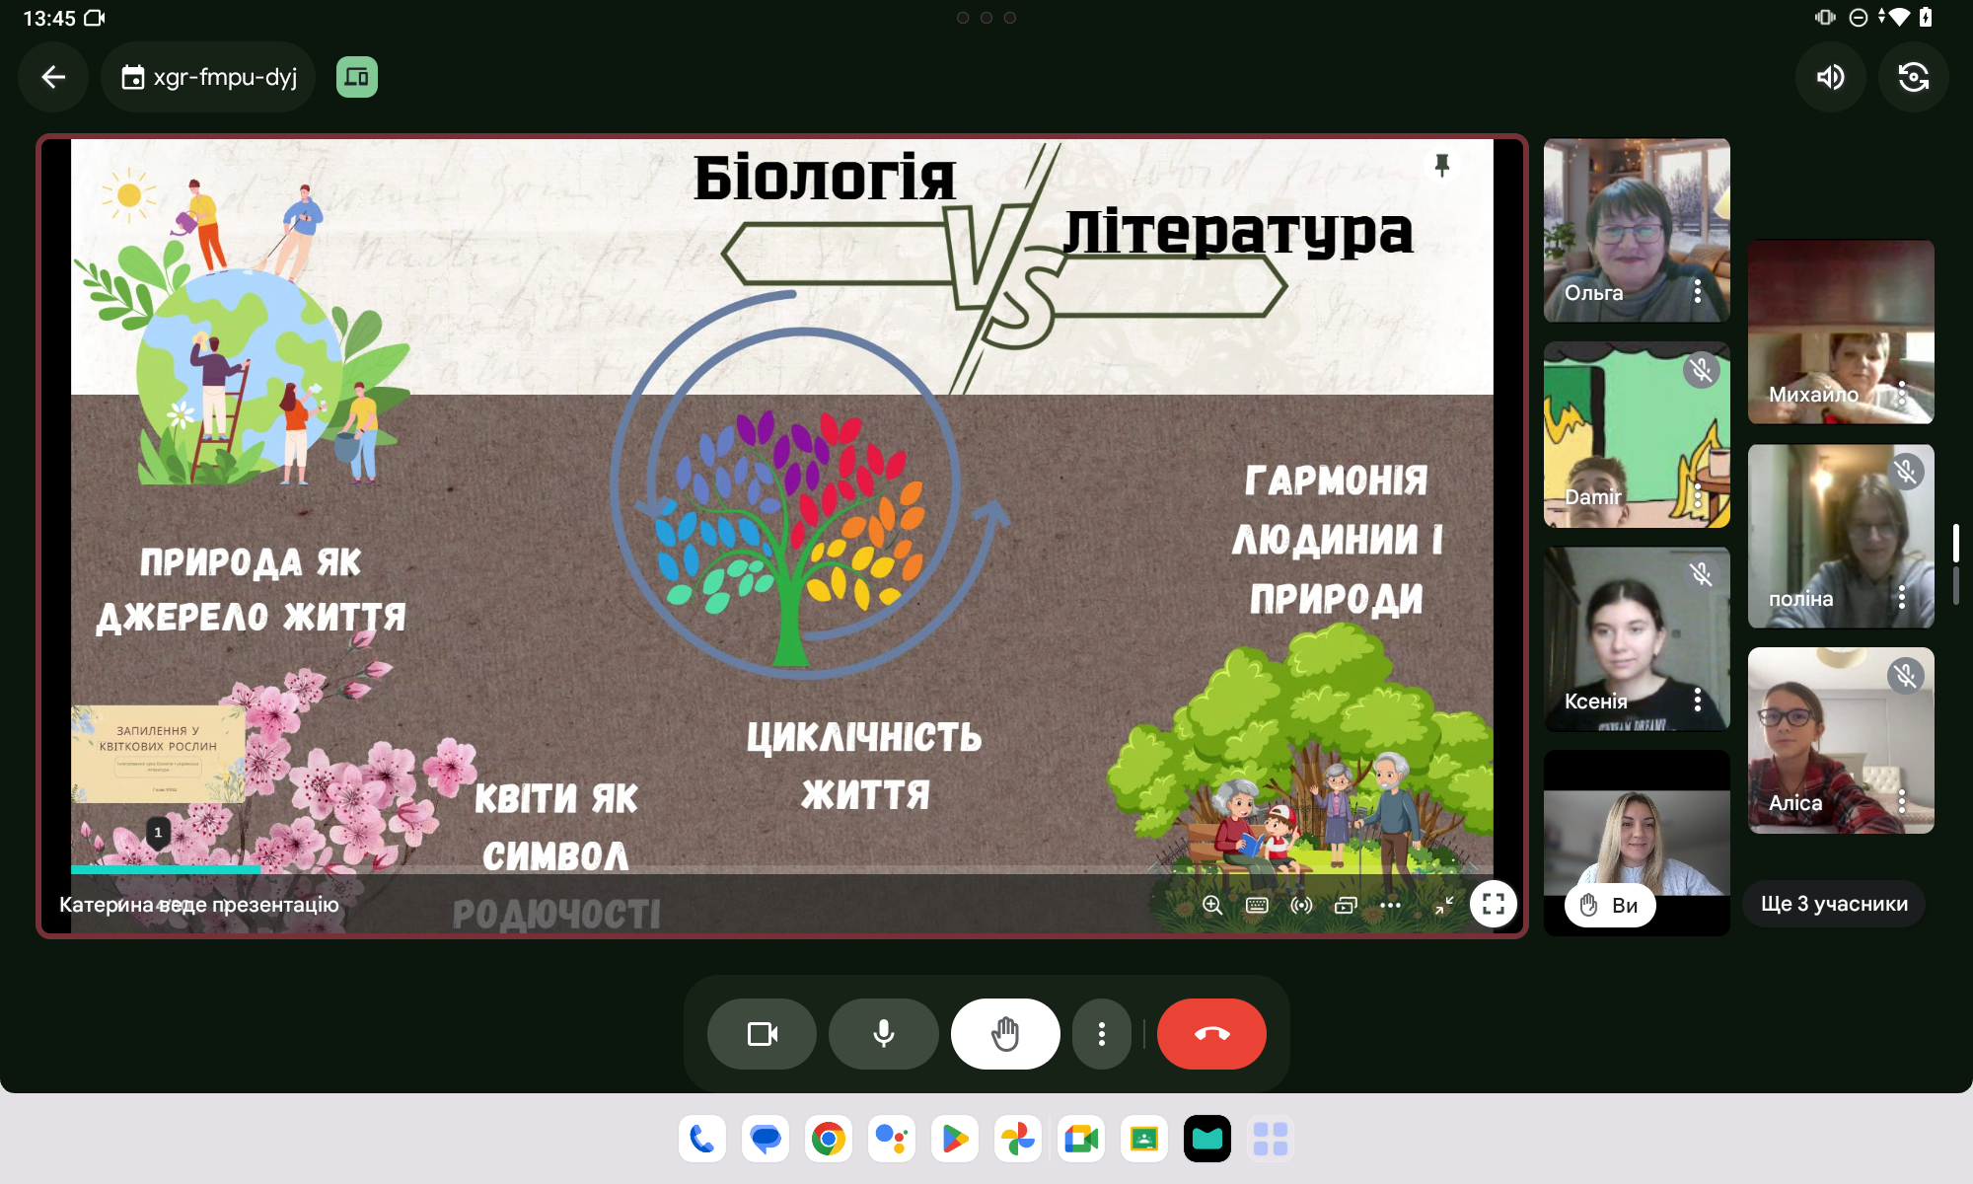Open the xgr-fmpu-dyj meeting details
Viewport: 1973px width, 1184px height.
209,77
